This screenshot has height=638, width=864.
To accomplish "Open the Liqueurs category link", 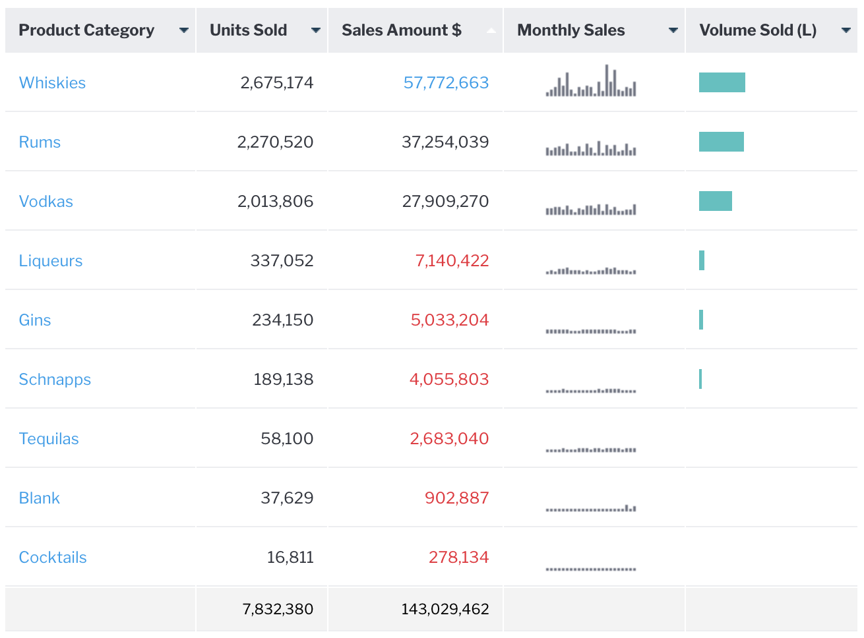I will pyautogui.click(x=51, y=261).
